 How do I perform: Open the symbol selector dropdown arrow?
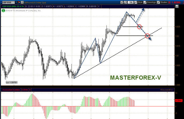tap(16, 2)
